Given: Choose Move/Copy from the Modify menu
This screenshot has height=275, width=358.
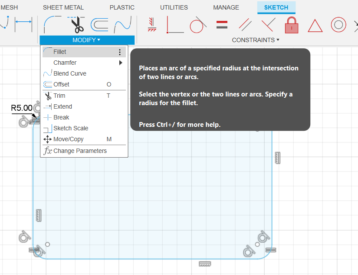Looking at the screenshot, I should coord(84,139).
